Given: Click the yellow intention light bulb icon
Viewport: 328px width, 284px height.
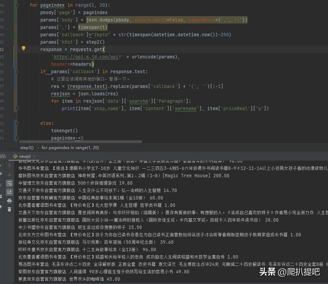Looking at the screenshot, I should pyautogui.click(x=23, y=49).
